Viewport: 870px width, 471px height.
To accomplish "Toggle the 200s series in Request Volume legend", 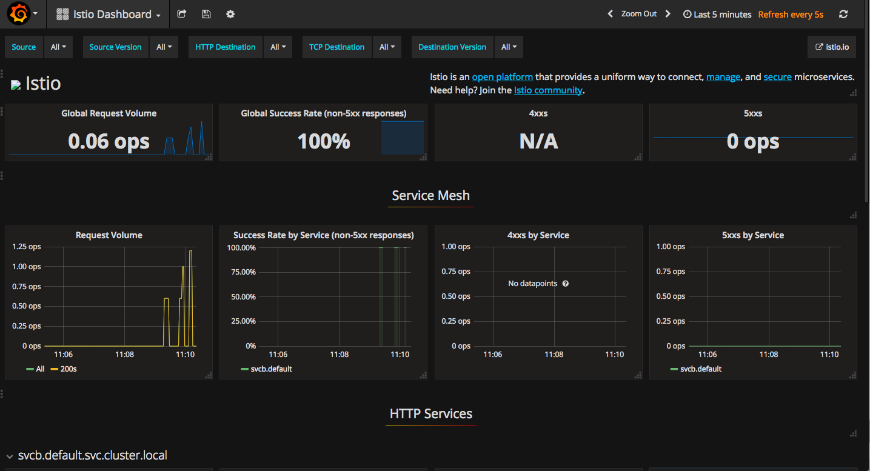I will 64,369.
